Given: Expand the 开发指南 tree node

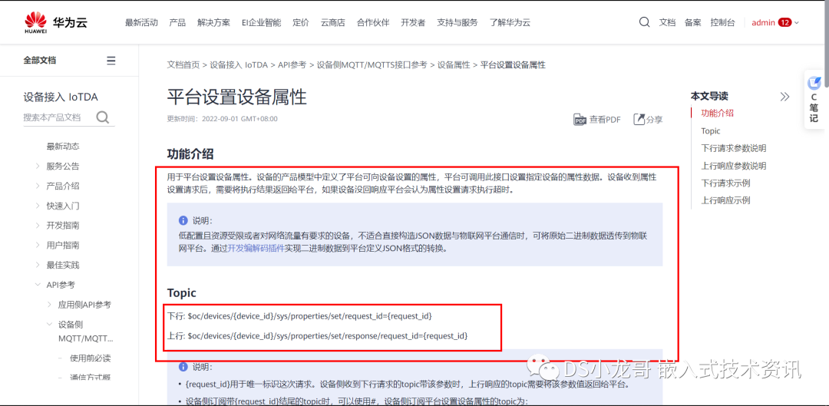Looking at the screenshot, I should click(38, 225).
